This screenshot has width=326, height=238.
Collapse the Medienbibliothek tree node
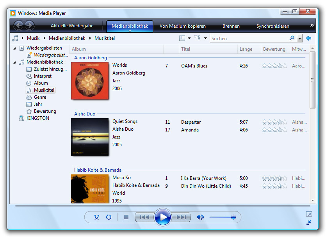click(15, 62)
